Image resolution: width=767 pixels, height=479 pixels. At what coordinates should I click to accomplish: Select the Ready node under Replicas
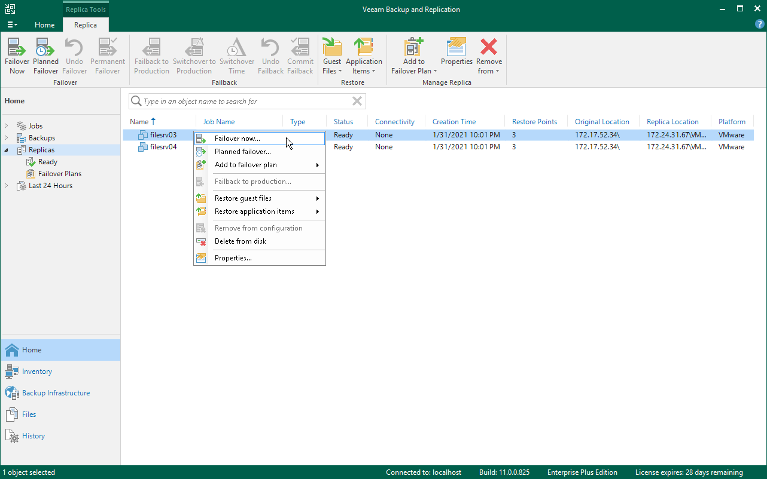48,162
